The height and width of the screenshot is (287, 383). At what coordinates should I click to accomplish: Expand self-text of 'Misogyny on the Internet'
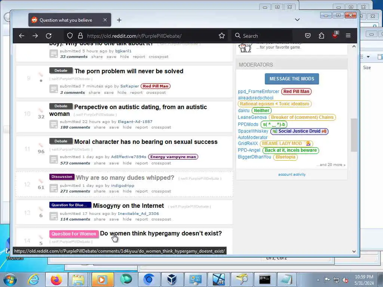pos(54,216)
